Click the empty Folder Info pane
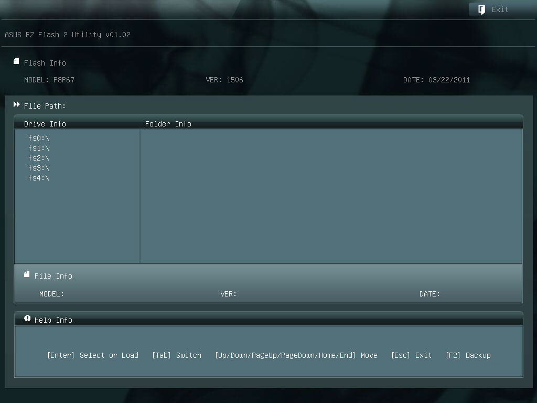The width and height of the screenshot is (537, 403). tap(331, 196)
